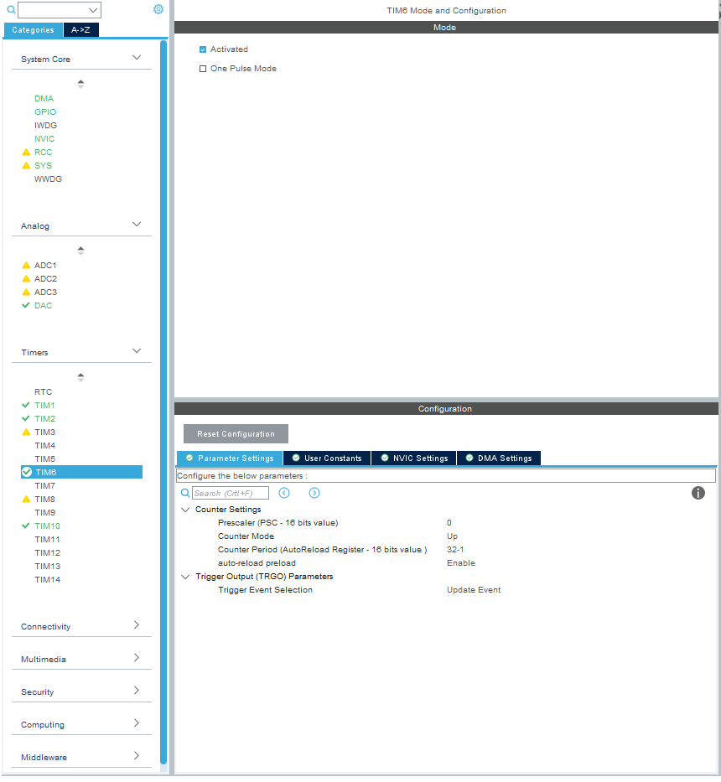Enable One Pulse Mode checkbox
This screenshot has height=782, width=721.
pyautogui.click(x=203, y=69)
